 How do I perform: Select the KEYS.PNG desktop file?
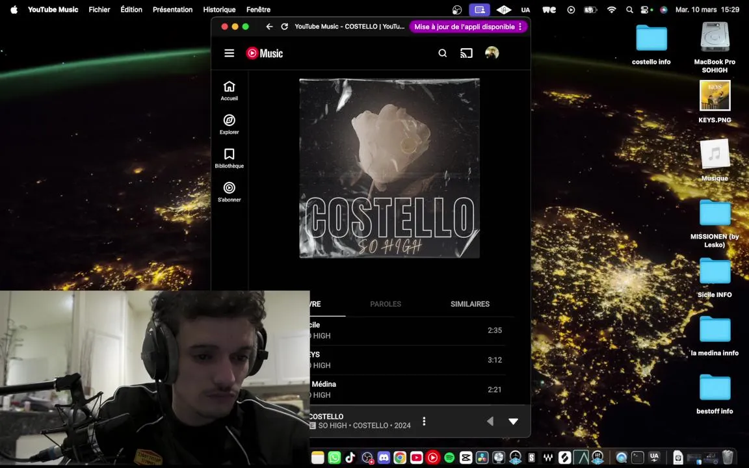click(x=715, y=101)
